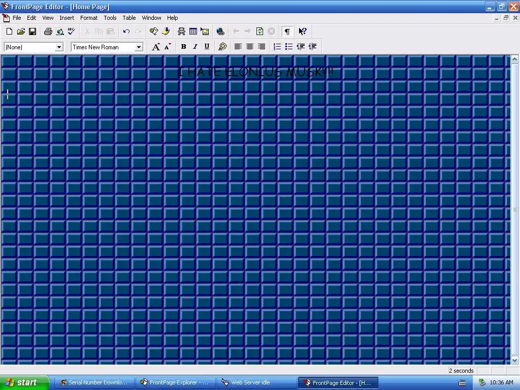
Task: Click the Paste clipboard icon
Action: coord(110,31)
